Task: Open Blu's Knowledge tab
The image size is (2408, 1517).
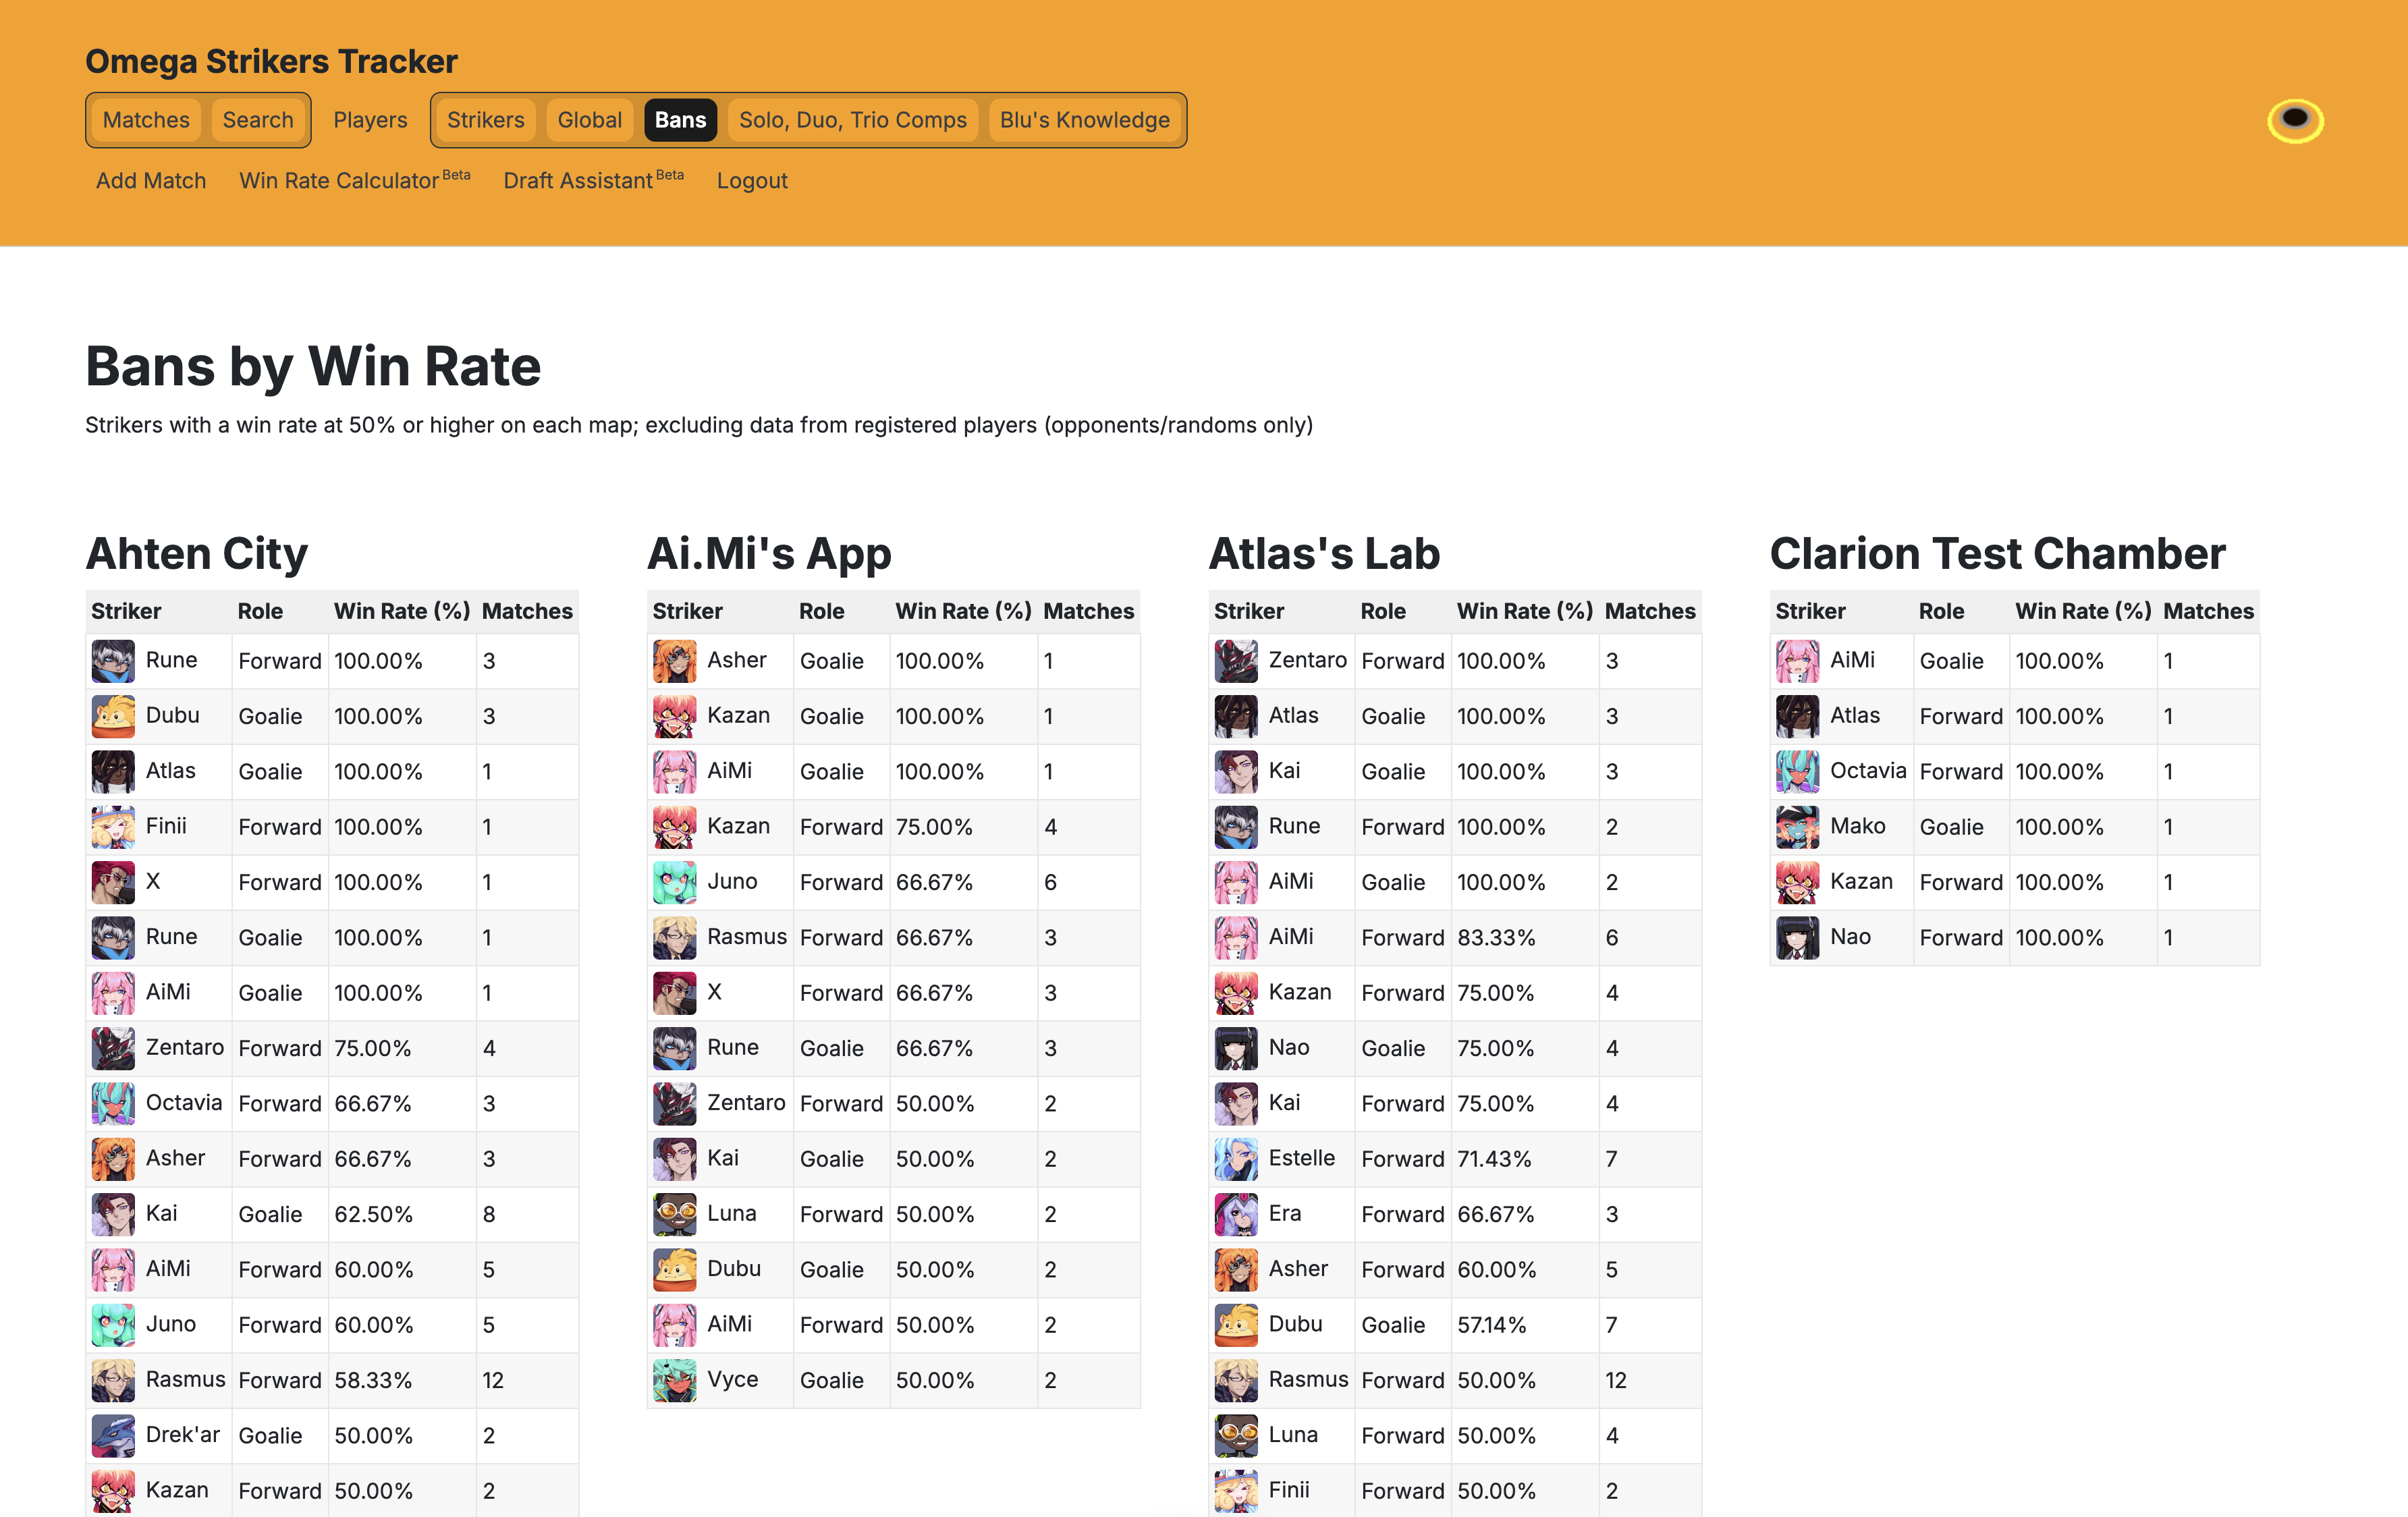Action: pos(1084,120)
